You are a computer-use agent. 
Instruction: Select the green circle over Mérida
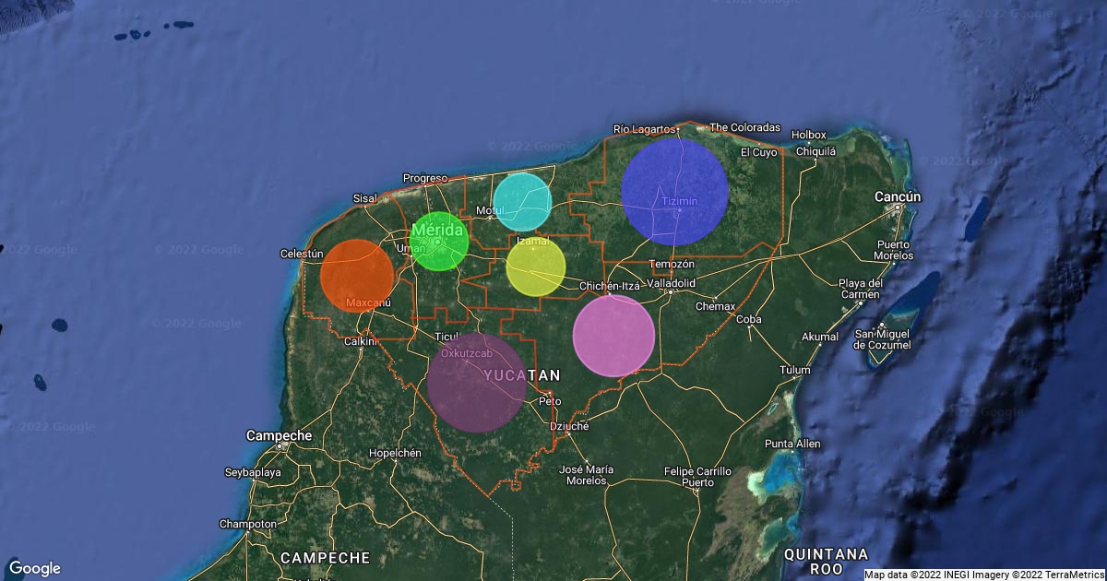(x=438, y=241)
